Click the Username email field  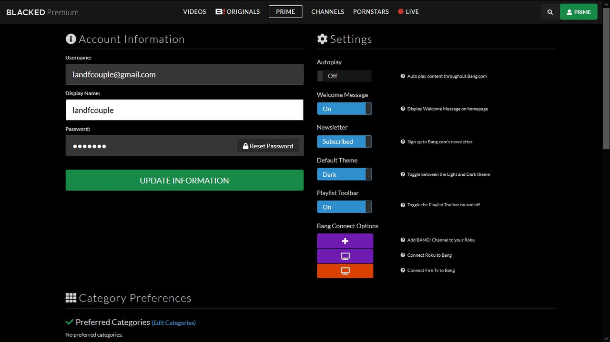coord(184,74)
